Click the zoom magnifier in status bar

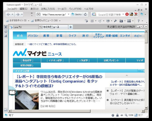tap(126, 115)
